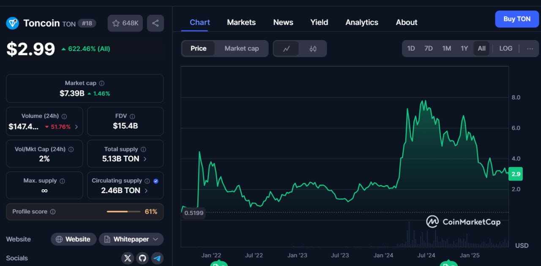541x266 pixels.
Task: Set chart range to 7D
Action: coord(429,48)
